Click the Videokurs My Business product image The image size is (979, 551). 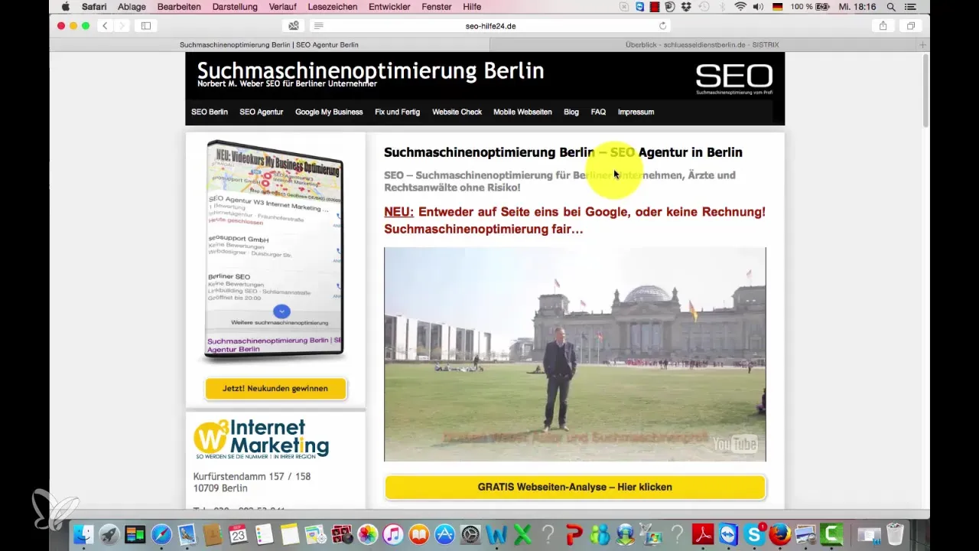(x=275, y=250)
